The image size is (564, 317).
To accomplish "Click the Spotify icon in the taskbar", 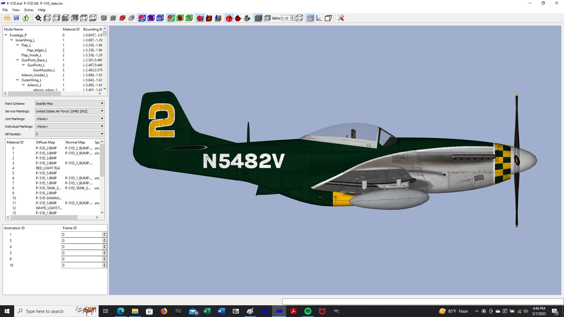I will [x=308, y=311].
